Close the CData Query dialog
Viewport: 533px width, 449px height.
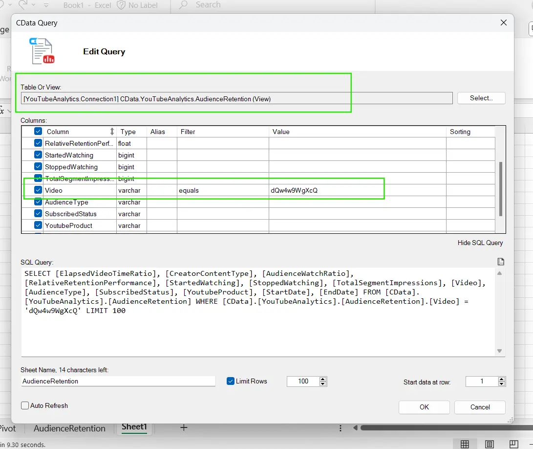coord(504,22)
